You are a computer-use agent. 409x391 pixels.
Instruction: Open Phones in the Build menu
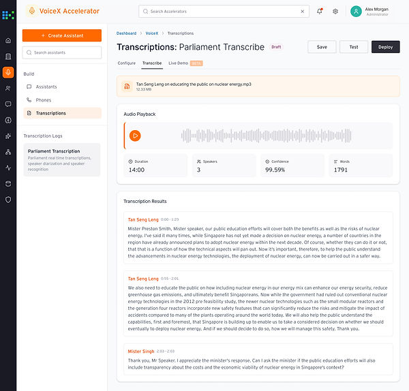62,100
